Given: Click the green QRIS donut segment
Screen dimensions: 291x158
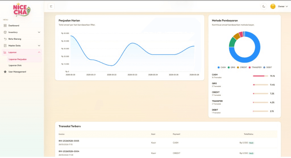Looking at the screenshot, I should tap(232, 42).
